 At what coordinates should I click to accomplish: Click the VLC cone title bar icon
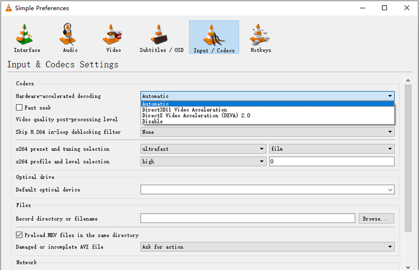(x=8, y=8)
